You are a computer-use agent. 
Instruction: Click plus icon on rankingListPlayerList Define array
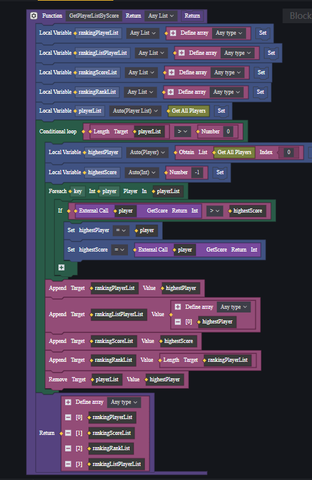point(182,53)
